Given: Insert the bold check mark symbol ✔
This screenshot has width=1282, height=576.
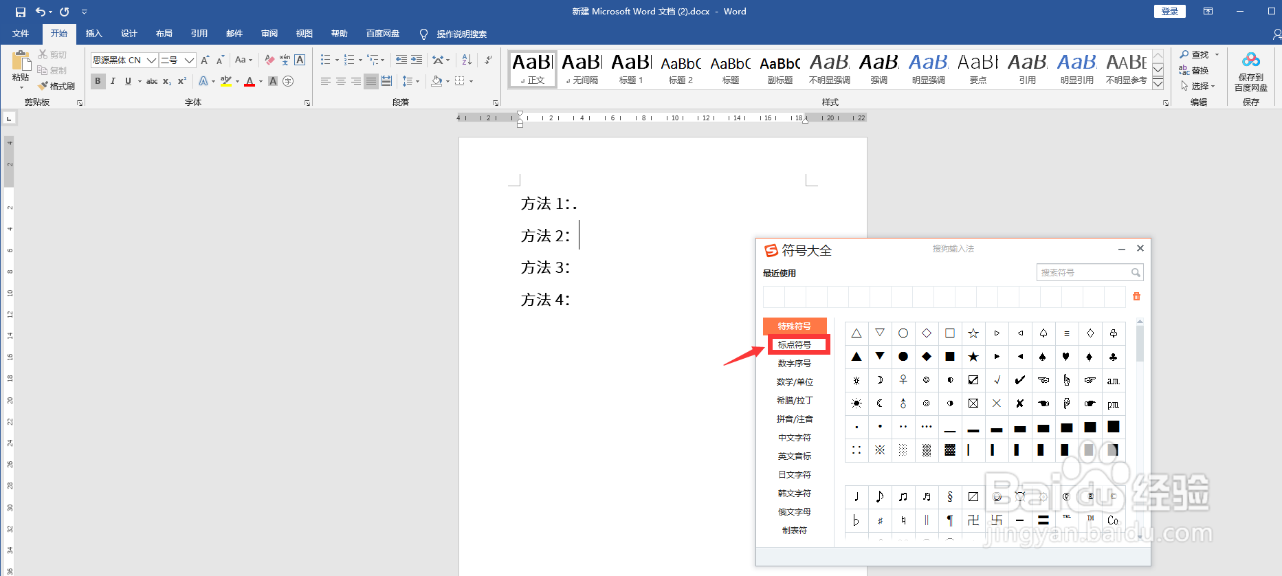Looking at the screenshot, I should pyautogui.click(x=1019, y=380).
